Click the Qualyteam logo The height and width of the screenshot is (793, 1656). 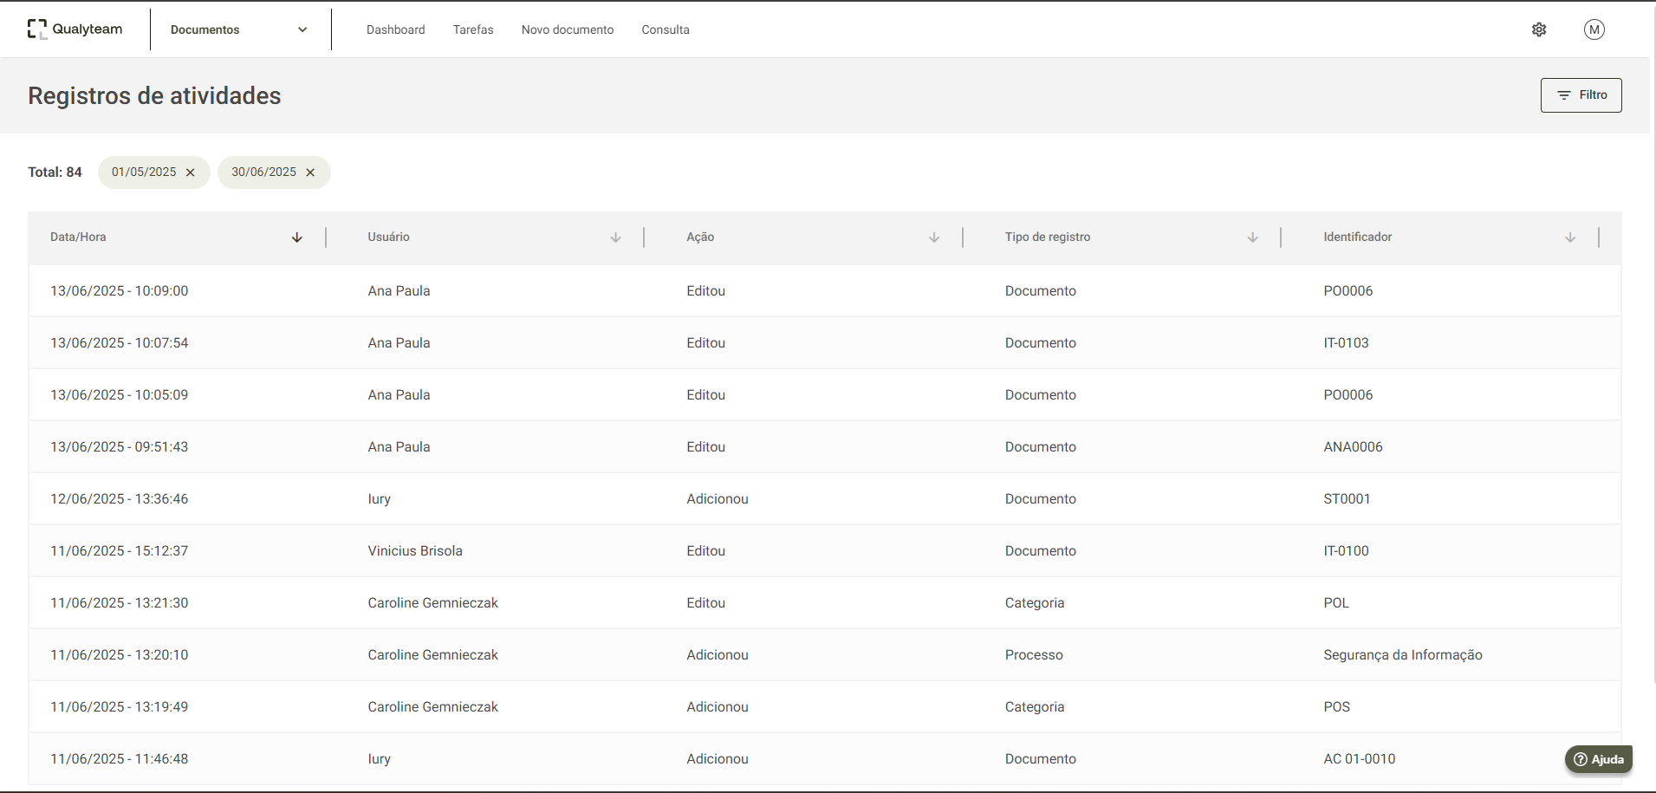click(75, 29)
